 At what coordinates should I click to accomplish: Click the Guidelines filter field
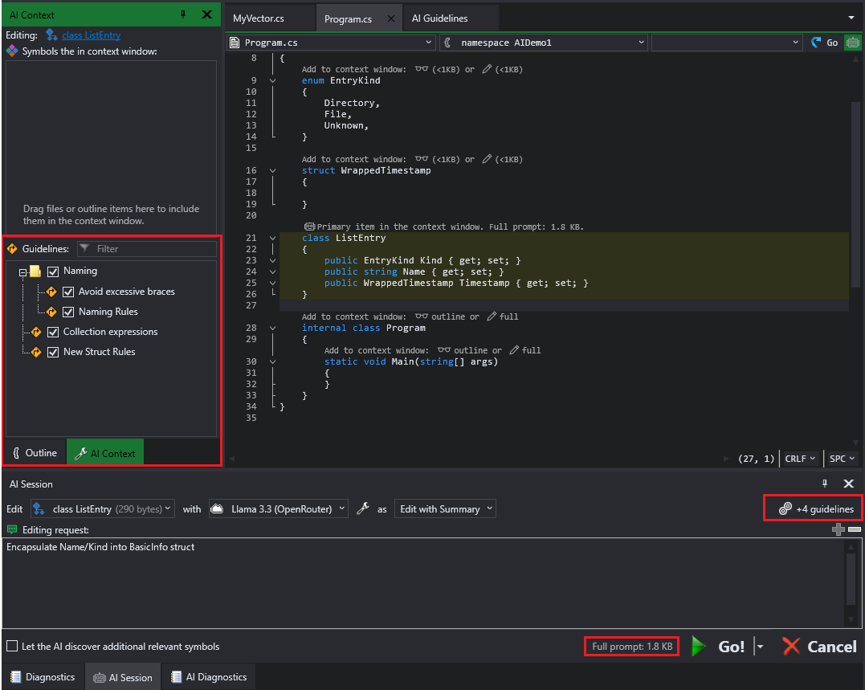[x=147, y=249]
